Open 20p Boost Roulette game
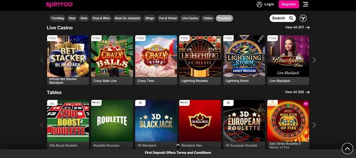Screen dimensions: 356x158 point(68,124)
